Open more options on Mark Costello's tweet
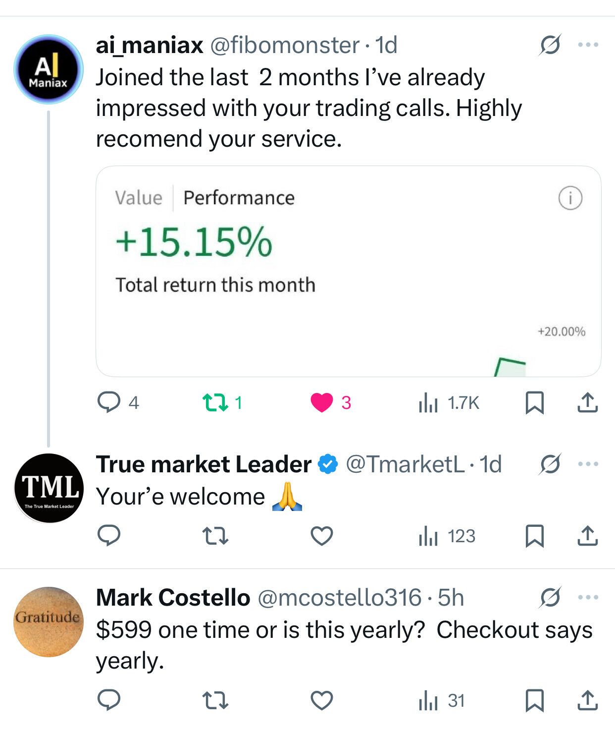The width and height of the screenshot is (615, 734). click(x=588, y=597)
